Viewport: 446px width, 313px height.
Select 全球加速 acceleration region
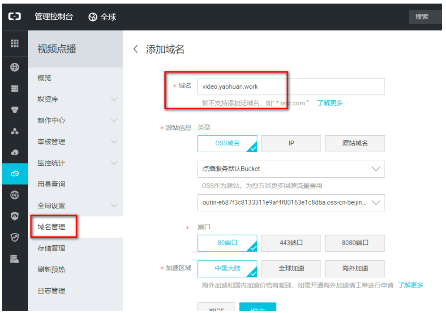pos(291,269)
